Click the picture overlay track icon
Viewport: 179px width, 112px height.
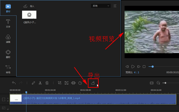coord(4,108)
